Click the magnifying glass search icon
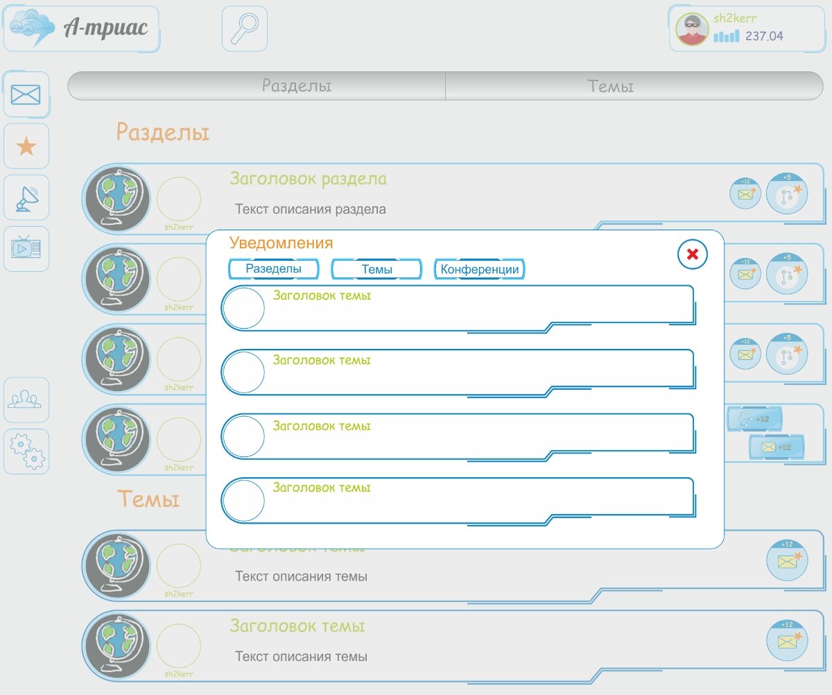 (244, 28)
